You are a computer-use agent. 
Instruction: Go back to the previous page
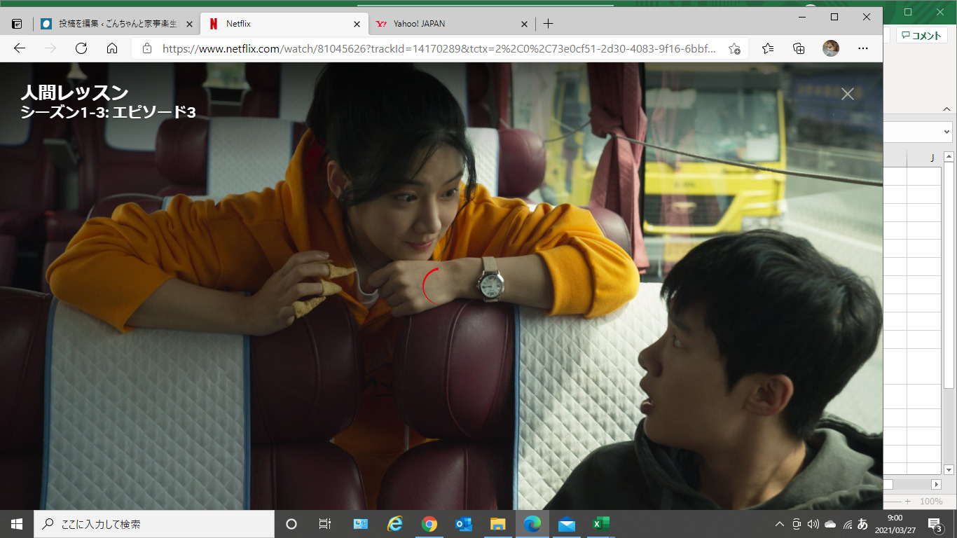click(20, 48)
